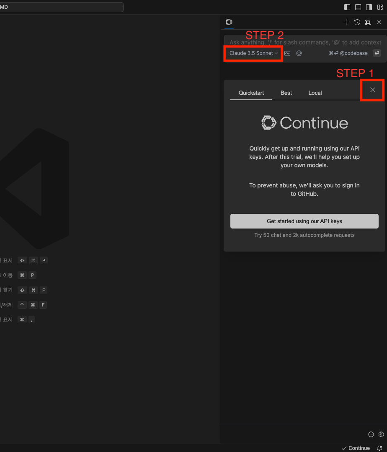387x452 pixels.
Task: Toggle the bottom panel layout icon
Action: coord(358,7)
